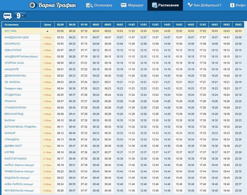Click the route icon beside Как Добраться?
This screenshot has width=247, height=195.
tap(190, 5)
